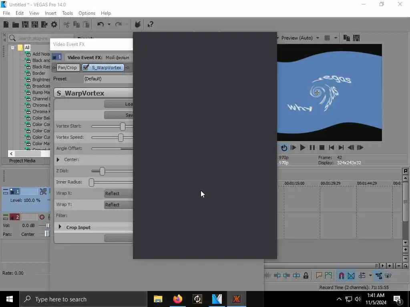The height and width of the screenshot is (307, 410).
Task: Collapse the All plug-ins tree node
Action: (x=12, y=48)
